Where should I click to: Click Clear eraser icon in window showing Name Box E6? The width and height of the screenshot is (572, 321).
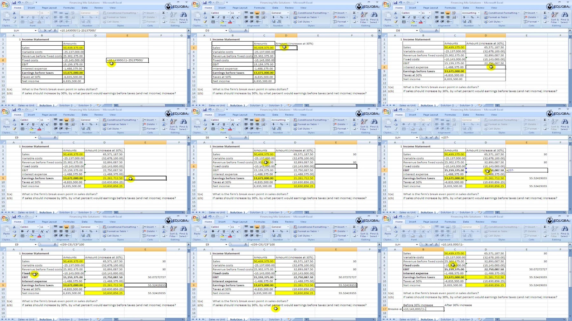(354, 129)
